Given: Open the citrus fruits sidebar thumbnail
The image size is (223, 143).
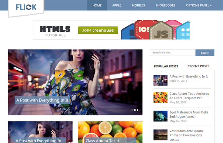Looking at the screenshot, I should point(161,98).
